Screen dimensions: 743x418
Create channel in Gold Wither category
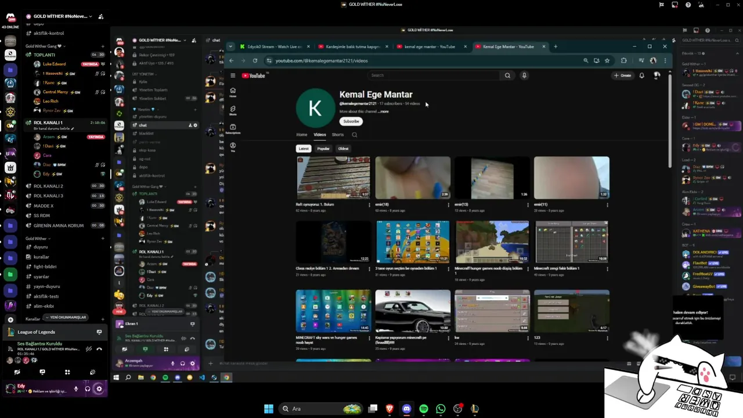tap(103, 239)
